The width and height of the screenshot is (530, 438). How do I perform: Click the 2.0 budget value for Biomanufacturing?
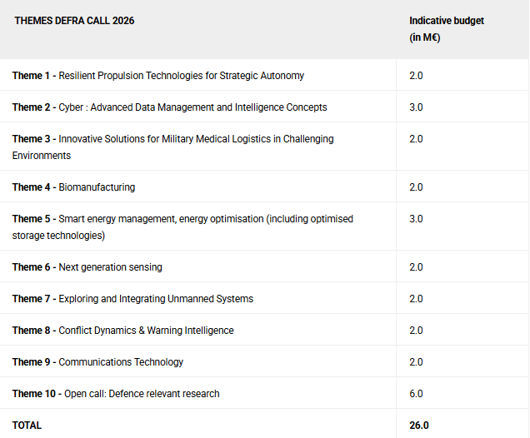pos(416,187)
